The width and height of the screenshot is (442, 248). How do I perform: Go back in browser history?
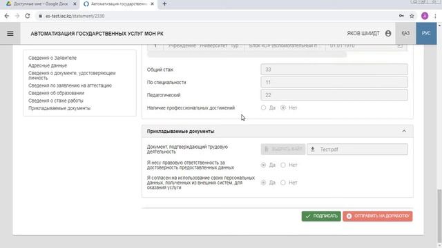[x=7, y=16]
